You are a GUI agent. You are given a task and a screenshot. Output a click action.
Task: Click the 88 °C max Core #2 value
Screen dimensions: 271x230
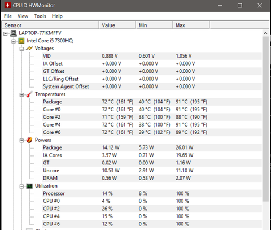pos(191,117)
